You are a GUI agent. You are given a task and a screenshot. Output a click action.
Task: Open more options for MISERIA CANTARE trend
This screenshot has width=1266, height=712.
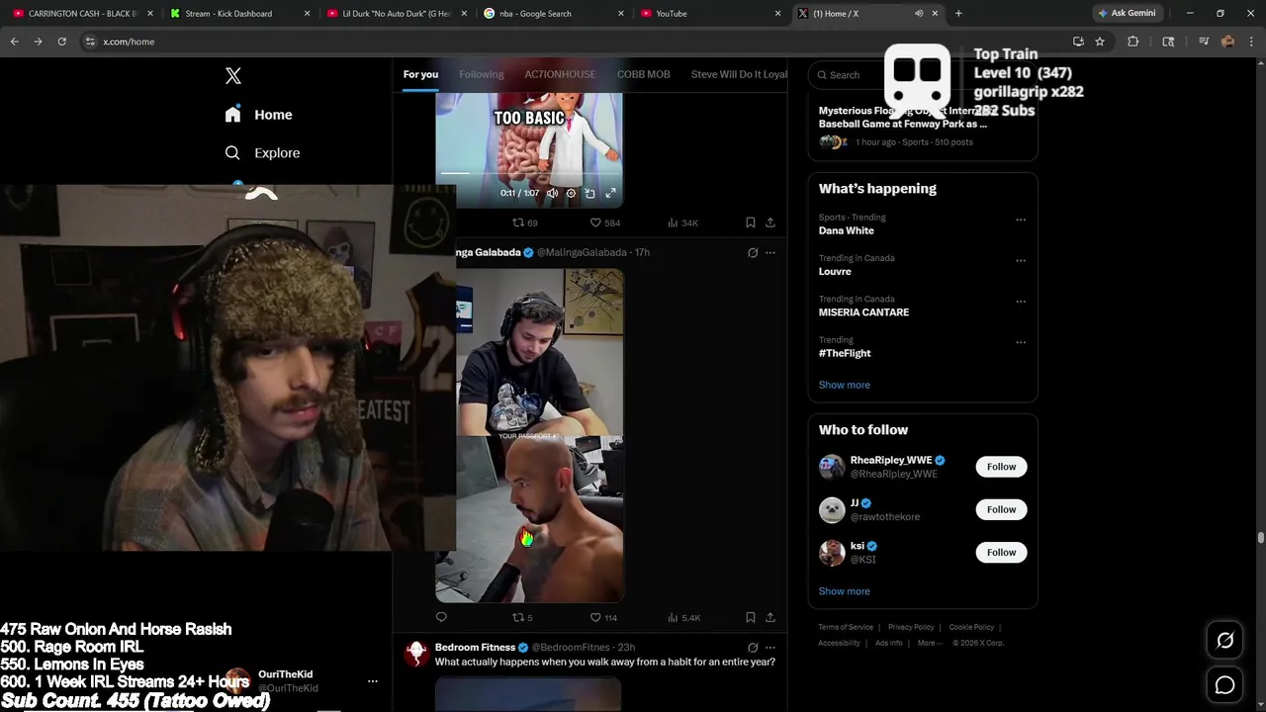[1021, 302]
